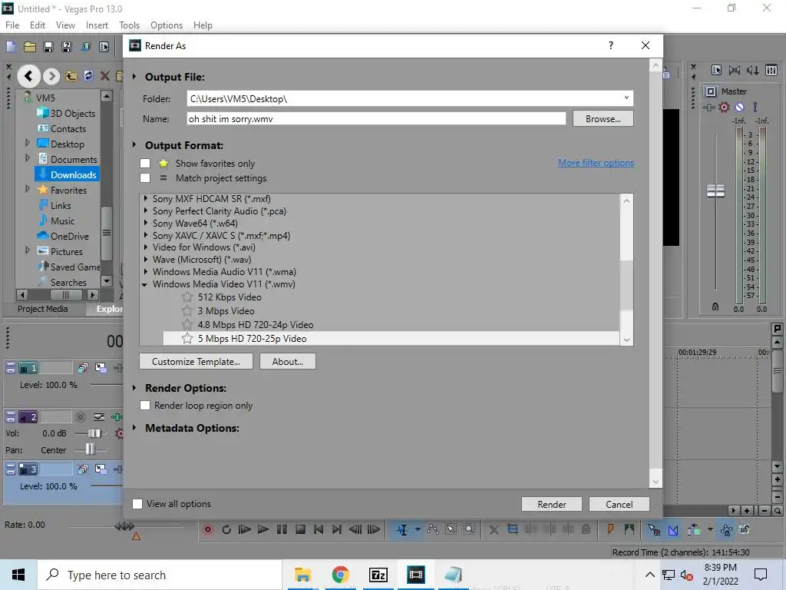Go forward with the explorer Forward arrow
This screenshot has height=590, width=786.
(x=51, y=76)
